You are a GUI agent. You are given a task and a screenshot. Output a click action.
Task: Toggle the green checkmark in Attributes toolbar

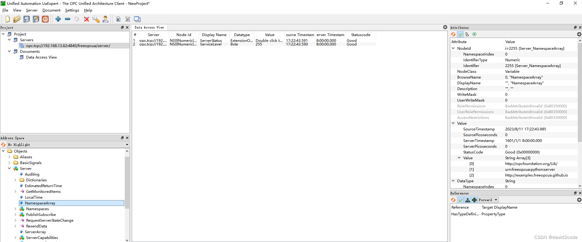[x=461, y=34]
